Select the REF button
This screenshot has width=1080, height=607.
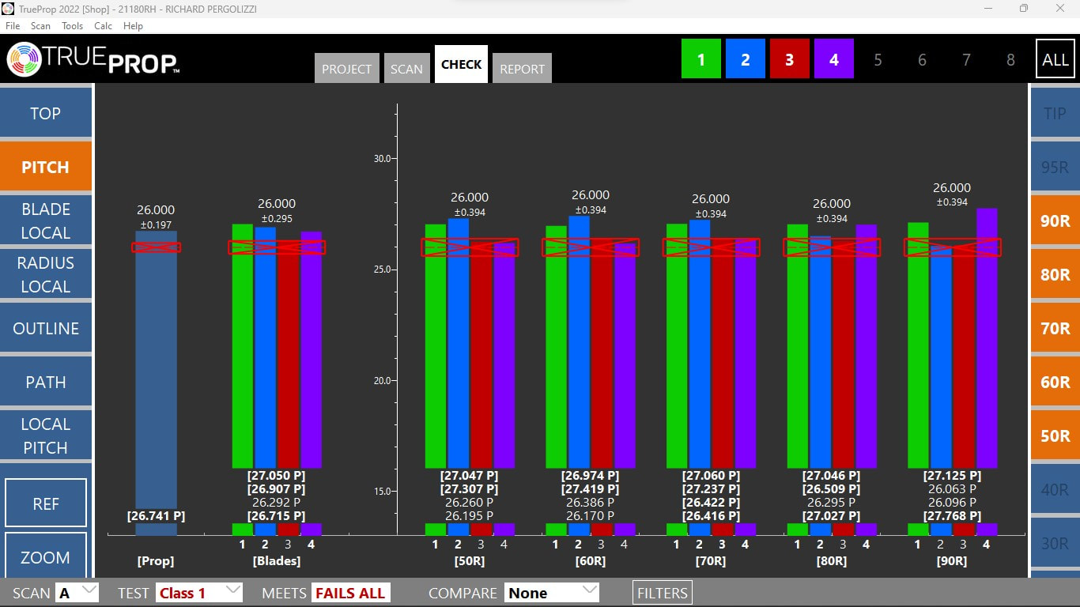coord(46,503)
